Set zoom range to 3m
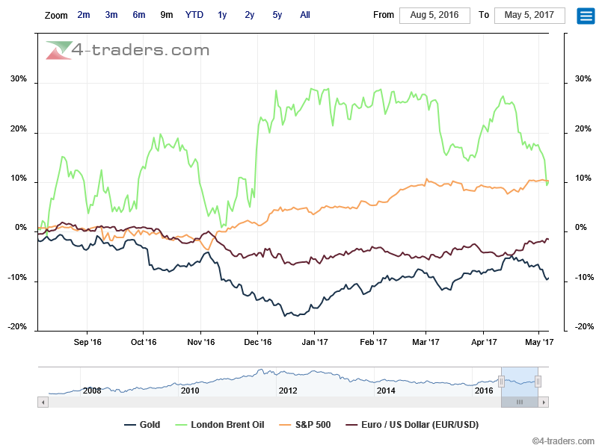The image size is (602, 448). 111,15
